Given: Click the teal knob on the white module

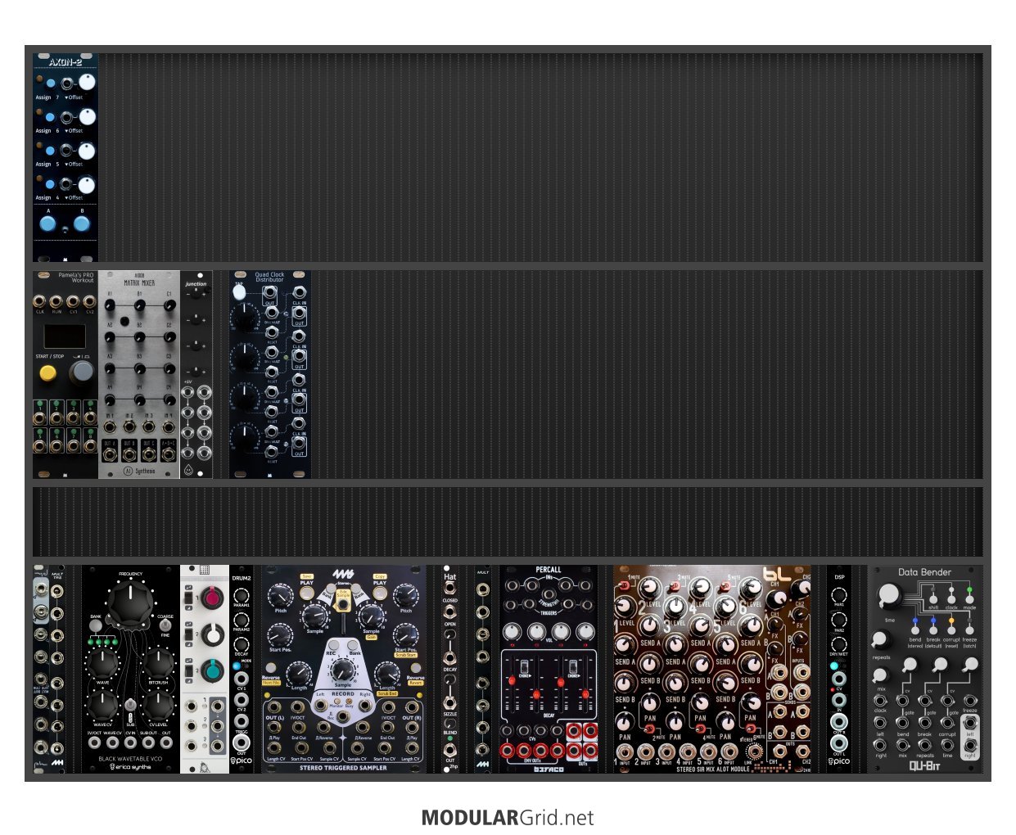Looking at the screenshot, I should [212, 670].
